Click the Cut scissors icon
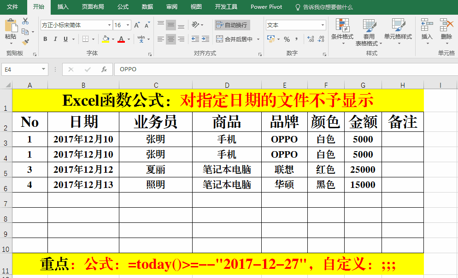This screenshot has width=458, height=278. click(25, 21)
